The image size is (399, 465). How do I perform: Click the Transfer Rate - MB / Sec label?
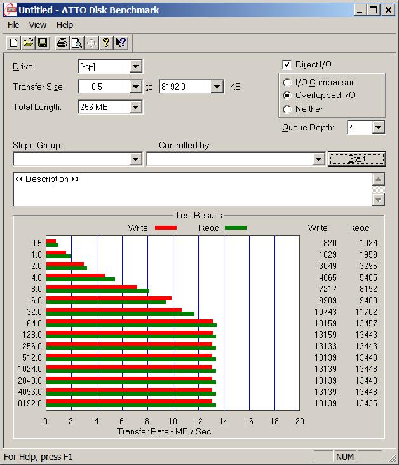(x=164, y=431)
